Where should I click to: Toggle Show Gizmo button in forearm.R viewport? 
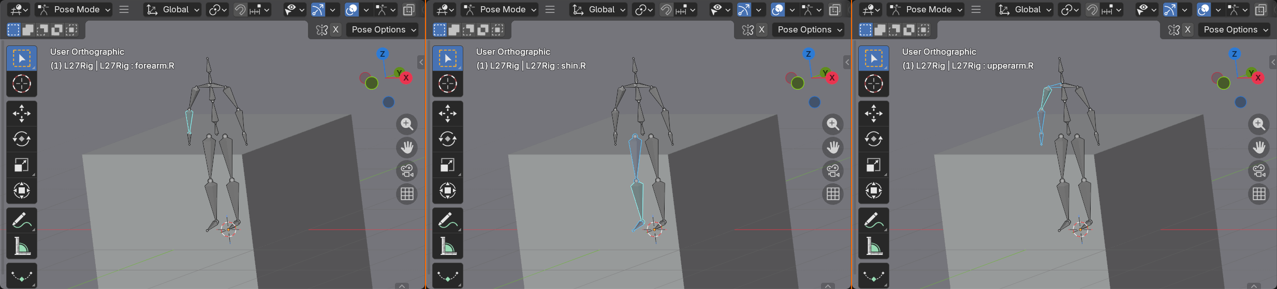(x=318, y=9)
